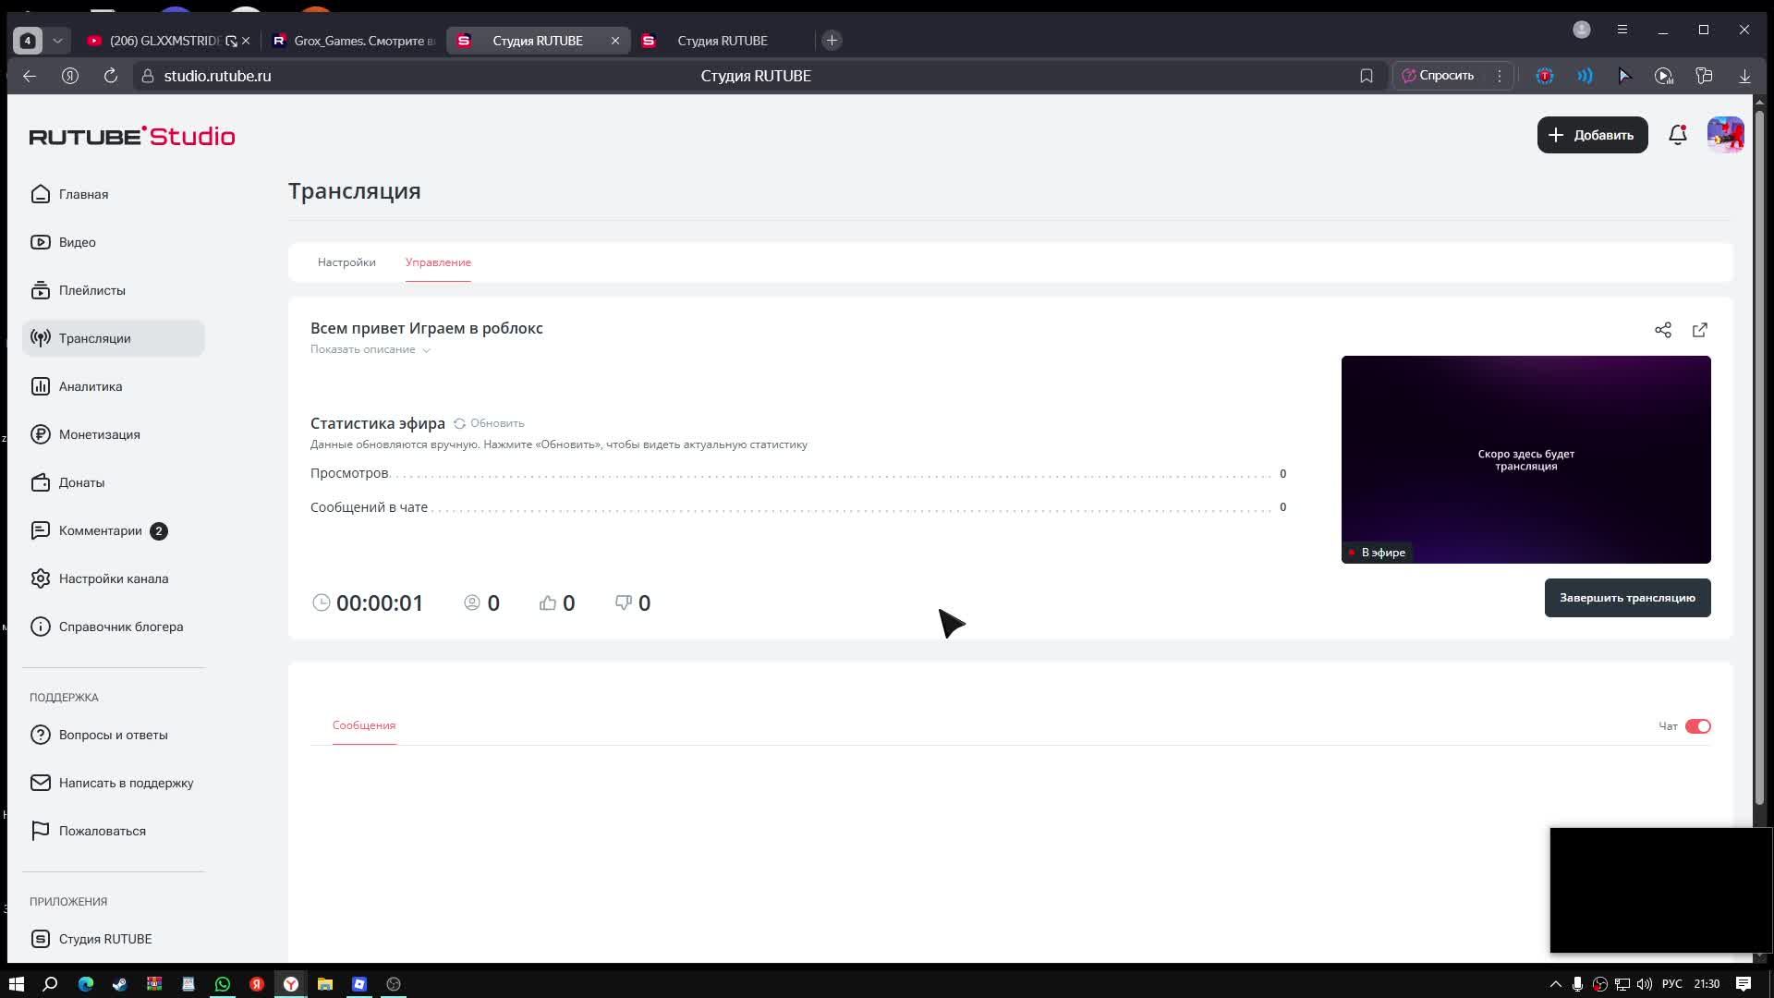Select the Управление tab
Viewport: 1774px width, 998px height.
coord(438,262)
